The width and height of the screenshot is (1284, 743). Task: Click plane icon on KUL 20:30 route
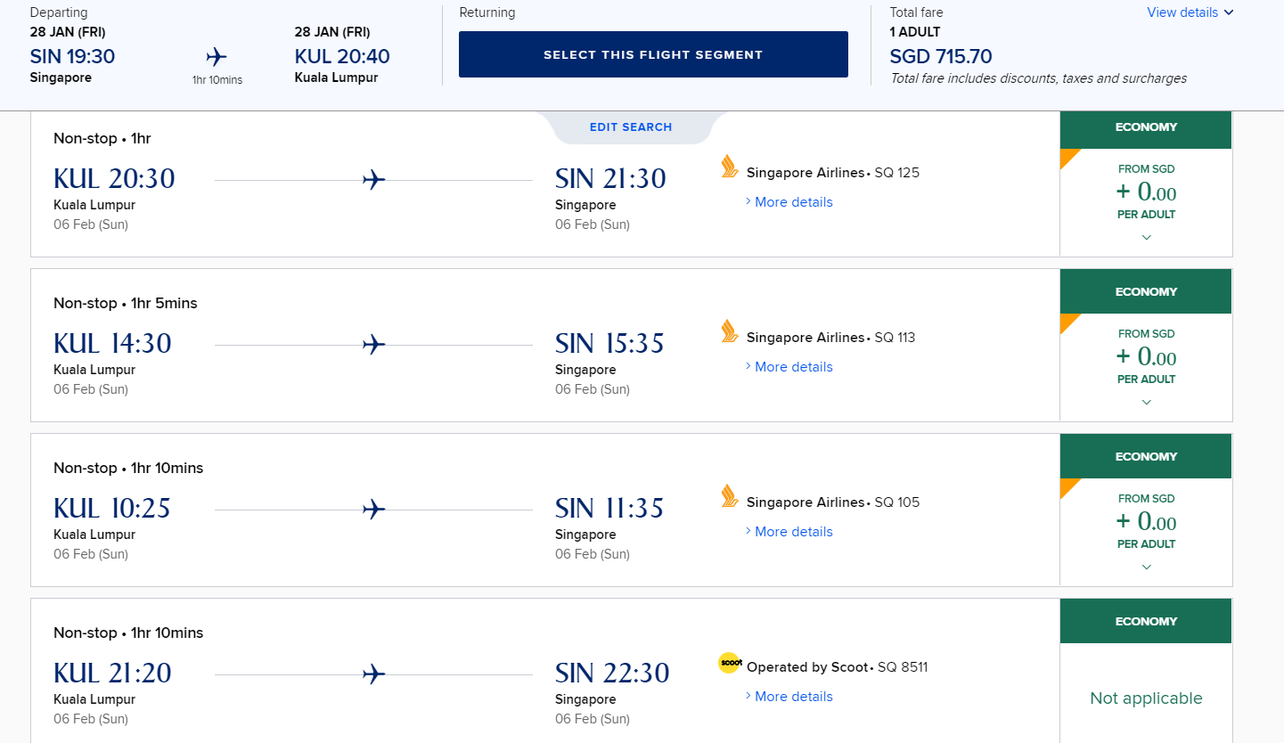[374, 180]
